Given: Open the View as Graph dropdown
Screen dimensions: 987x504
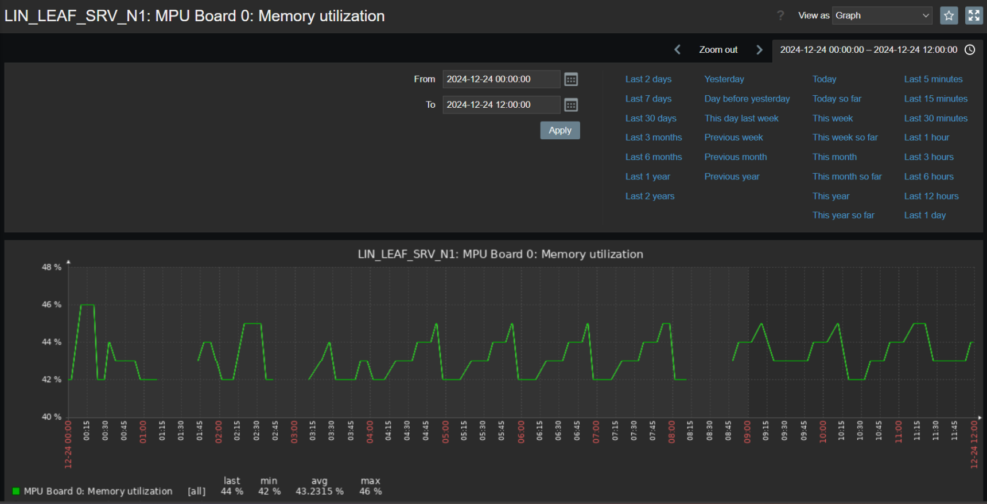Looking at the screenshot, I should click(882, 15).
